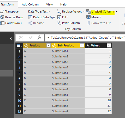Click Submission3 cell in row 7

68,84
